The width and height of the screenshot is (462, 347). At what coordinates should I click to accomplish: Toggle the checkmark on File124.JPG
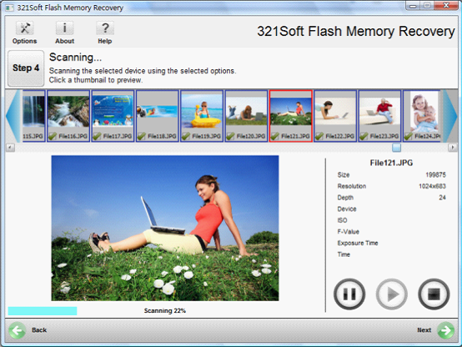(x=409, y=136)
